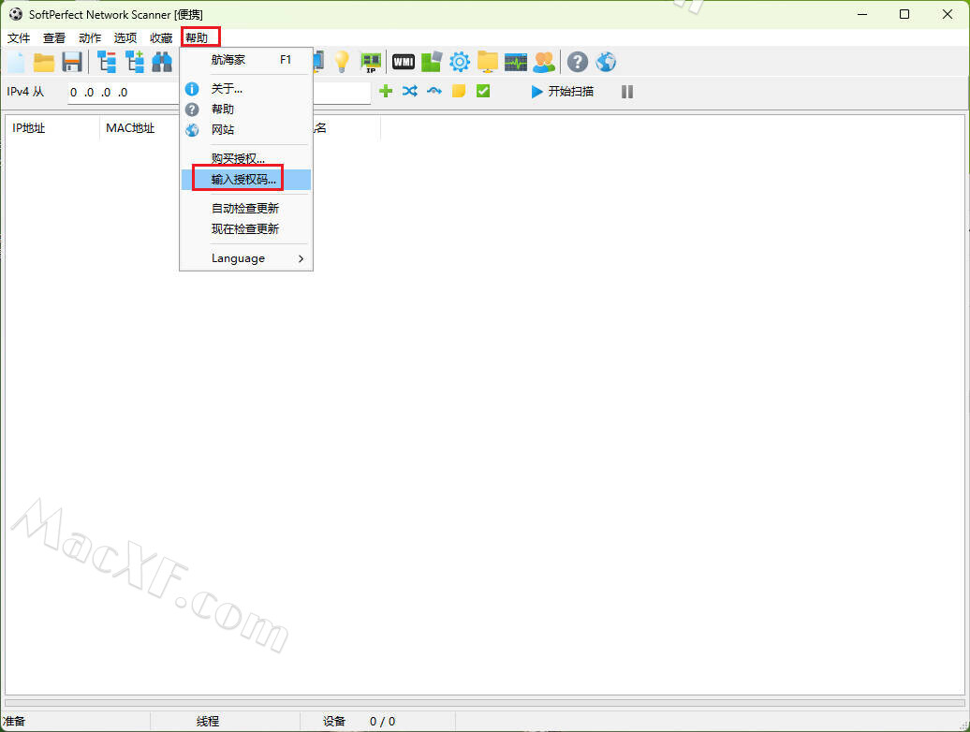Click the green waveform monitor icon
The height and width of the screenshot is (732, 970).
click(x=515, y=62)
